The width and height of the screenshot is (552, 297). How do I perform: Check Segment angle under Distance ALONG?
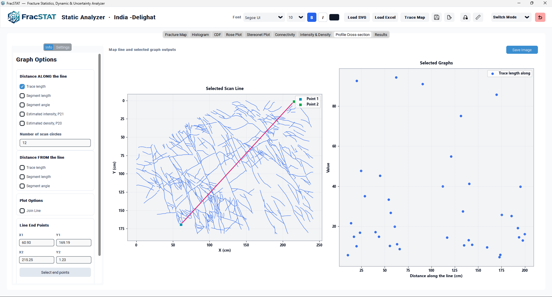(x=22, y=105)
